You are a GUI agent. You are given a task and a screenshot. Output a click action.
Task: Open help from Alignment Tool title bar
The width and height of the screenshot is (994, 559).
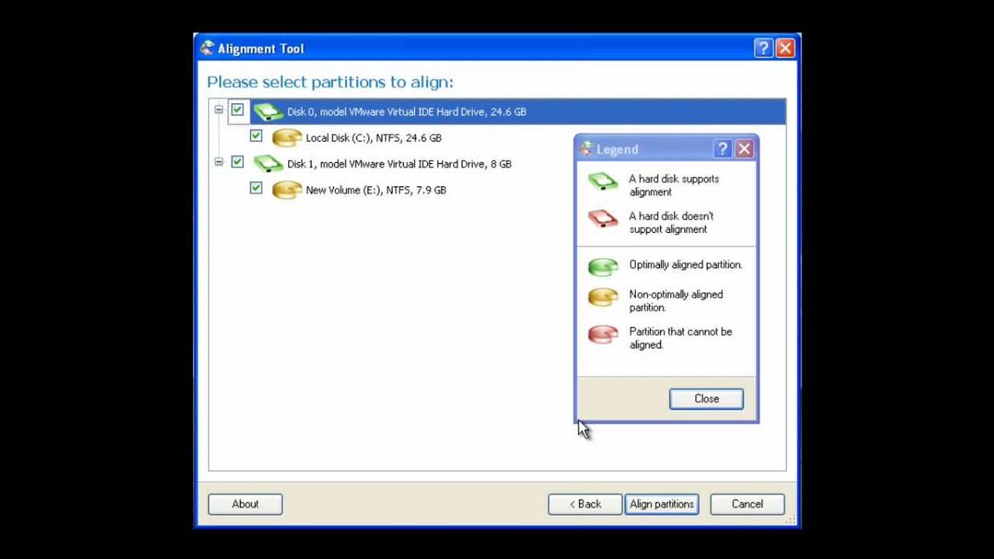point(763,48)
